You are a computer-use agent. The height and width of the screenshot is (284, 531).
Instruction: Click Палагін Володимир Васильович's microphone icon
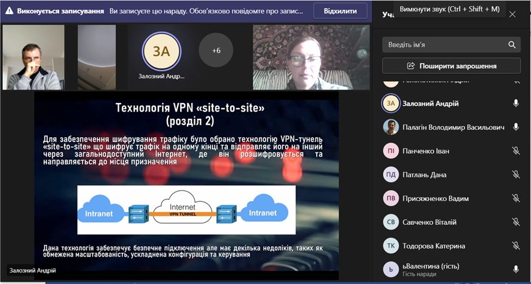[516, 127]
